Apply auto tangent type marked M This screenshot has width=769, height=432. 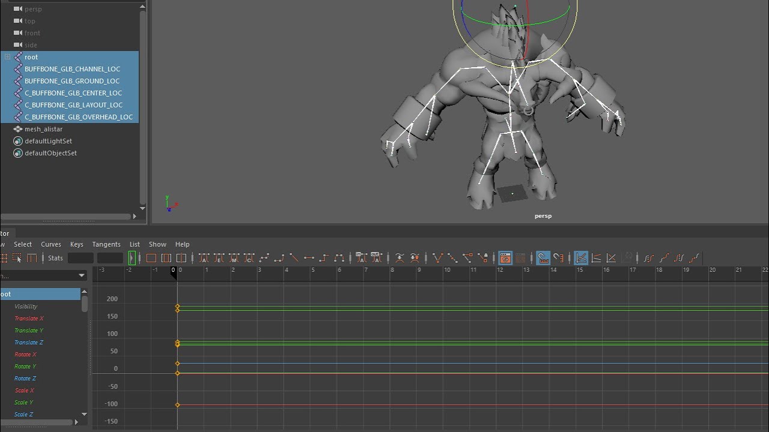pos(234,258)
